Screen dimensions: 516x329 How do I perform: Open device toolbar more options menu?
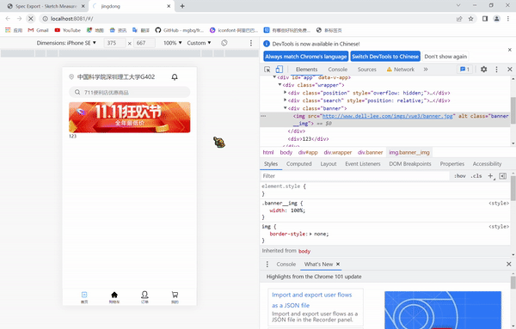pyautogui.click(x=251, y=43)
